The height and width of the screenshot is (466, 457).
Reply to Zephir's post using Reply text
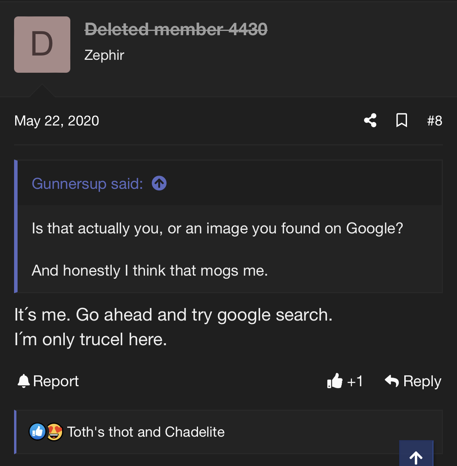422,381
